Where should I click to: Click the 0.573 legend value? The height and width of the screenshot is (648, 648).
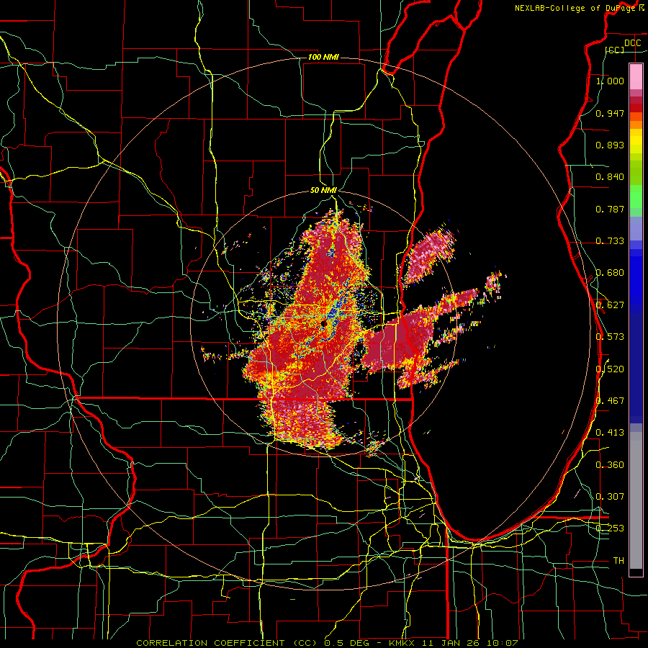(610, 337)
